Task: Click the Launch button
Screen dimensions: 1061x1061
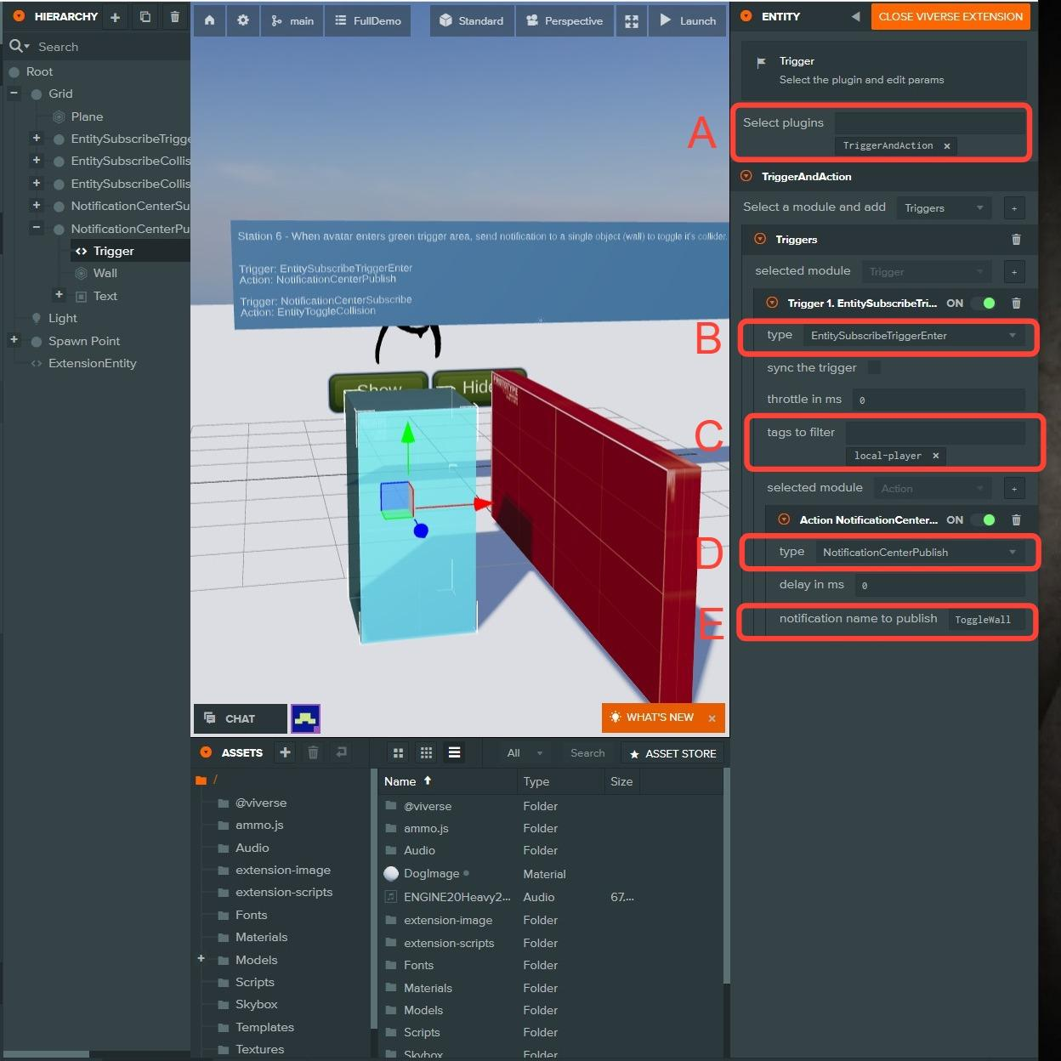Action: click(689, 20)
